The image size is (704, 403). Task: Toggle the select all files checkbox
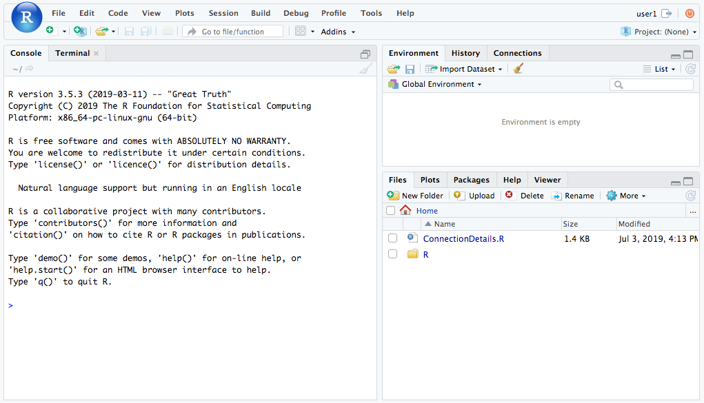pos(390,211)
